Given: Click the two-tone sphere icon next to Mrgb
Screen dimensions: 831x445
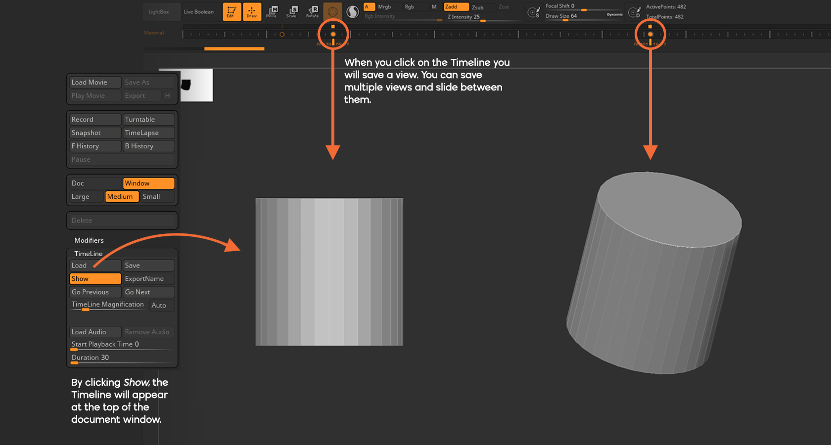Looking at the screenshot, I should (352, 11).
